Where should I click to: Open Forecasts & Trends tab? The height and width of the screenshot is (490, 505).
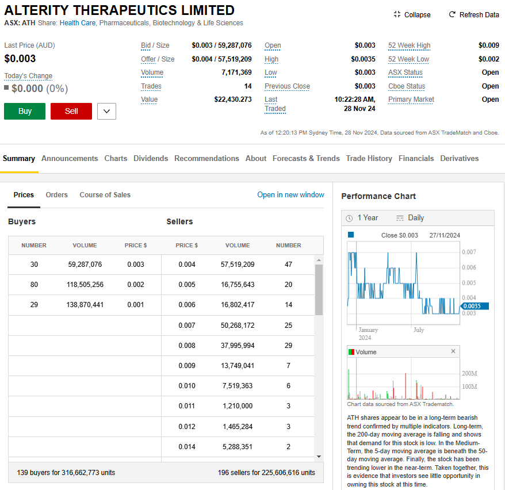coord(306,158)
